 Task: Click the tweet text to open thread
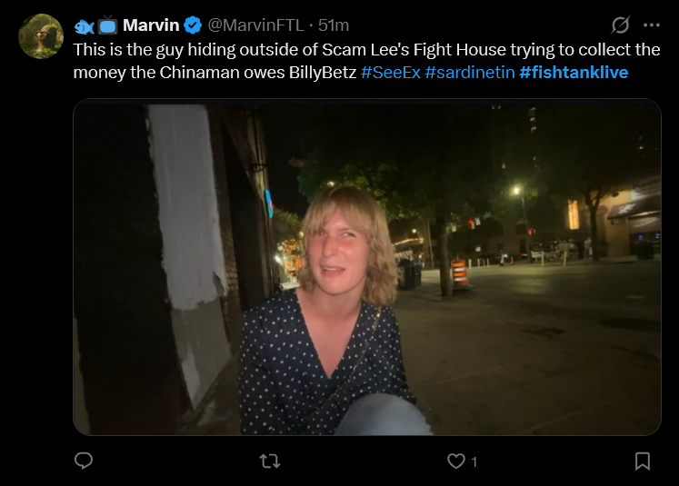(x=366, y=61)
